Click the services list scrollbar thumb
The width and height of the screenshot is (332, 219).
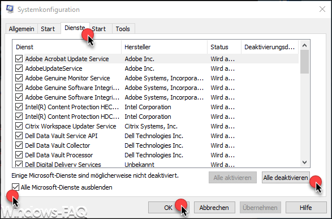304,62
